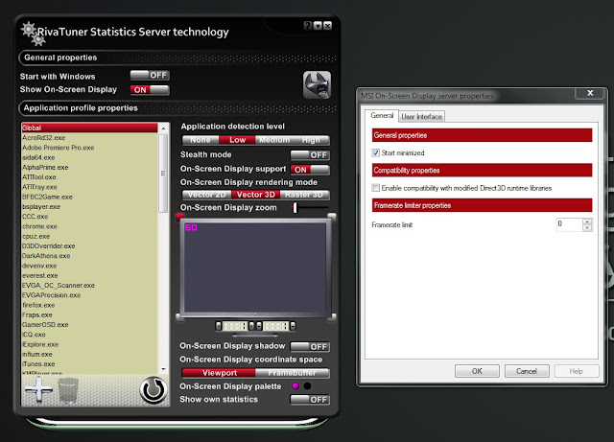Image resolution: width=614 pixels, height=442 pixels.
Task: Click the red top-left OSD corner marker
Action: pyautogui.click(x=179, y=216)
